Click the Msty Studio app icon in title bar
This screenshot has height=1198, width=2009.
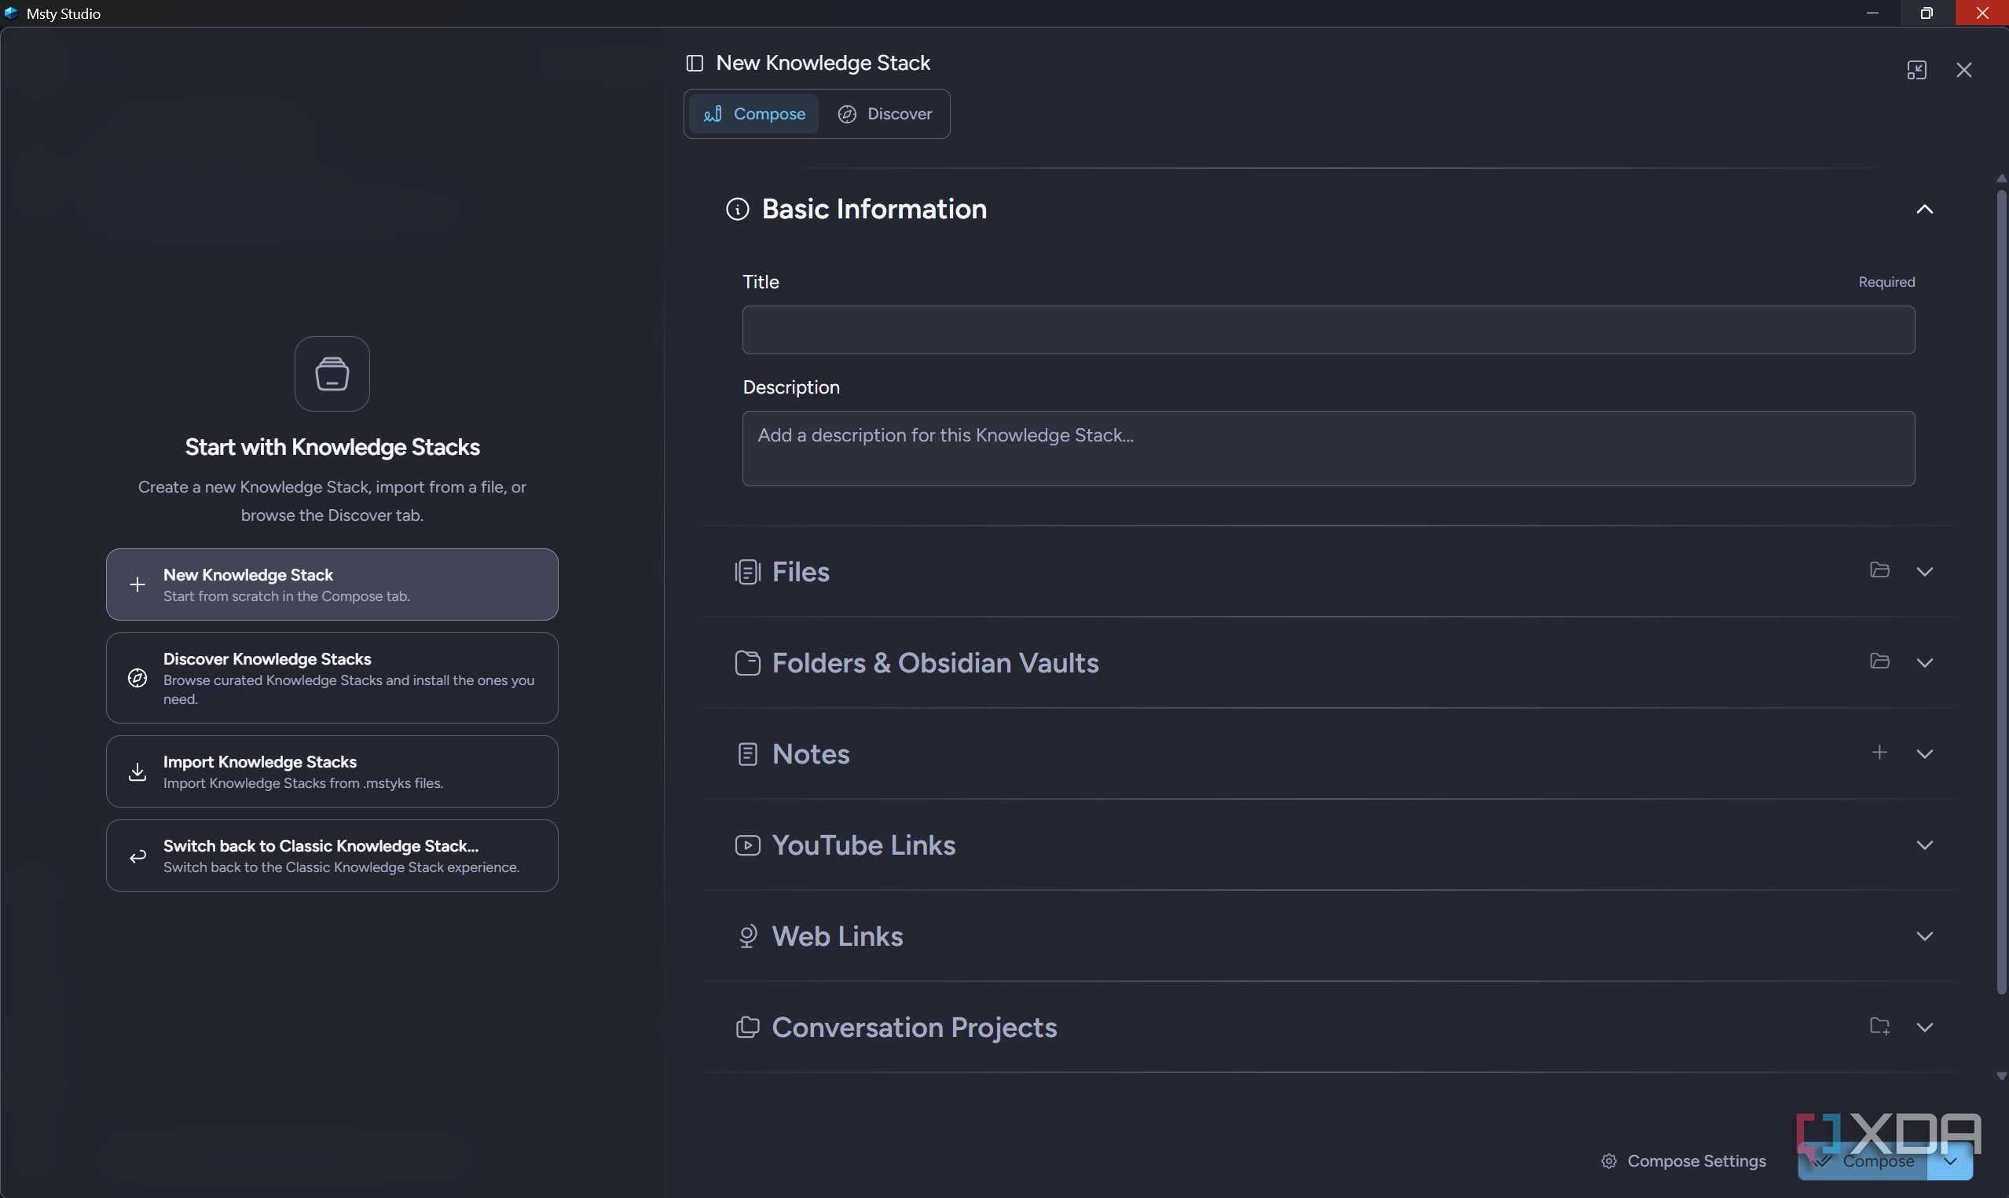tap(11, 13)
